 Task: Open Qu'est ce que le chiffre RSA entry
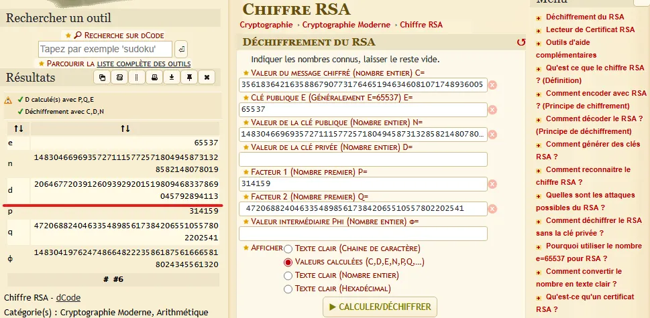point(590,74)
